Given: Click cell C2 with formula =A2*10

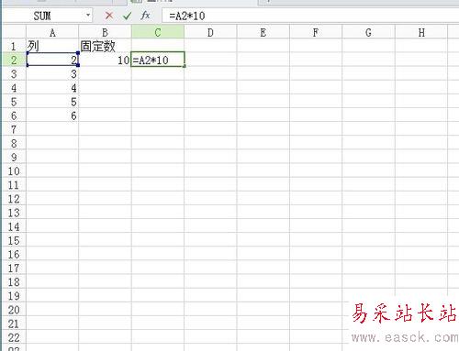Looking at the screenshot, I should click(x=158, y=60).
